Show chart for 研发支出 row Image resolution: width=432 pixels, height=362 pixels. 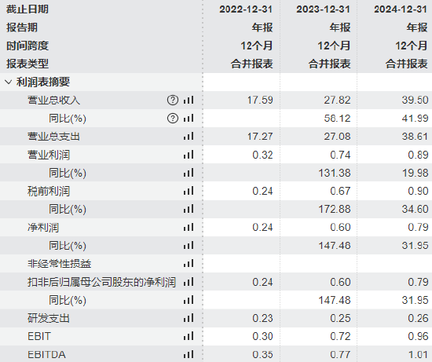[x=189, y=318]
